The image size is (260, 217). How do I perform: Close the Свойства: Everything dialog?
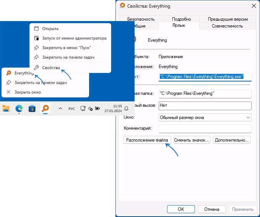tap(254, 6)
